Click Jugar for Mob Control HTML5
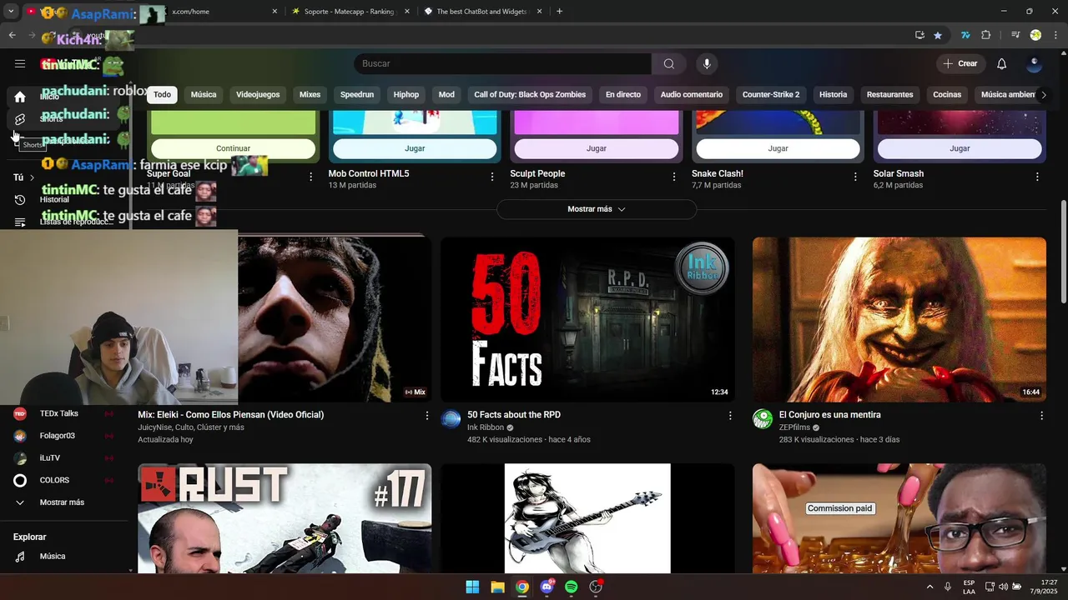1068x600 pixels. (x=415, y=148)
